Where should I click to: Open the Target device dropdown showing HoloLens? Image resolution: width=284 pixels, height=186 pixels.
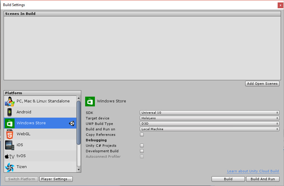click(209, 118)
